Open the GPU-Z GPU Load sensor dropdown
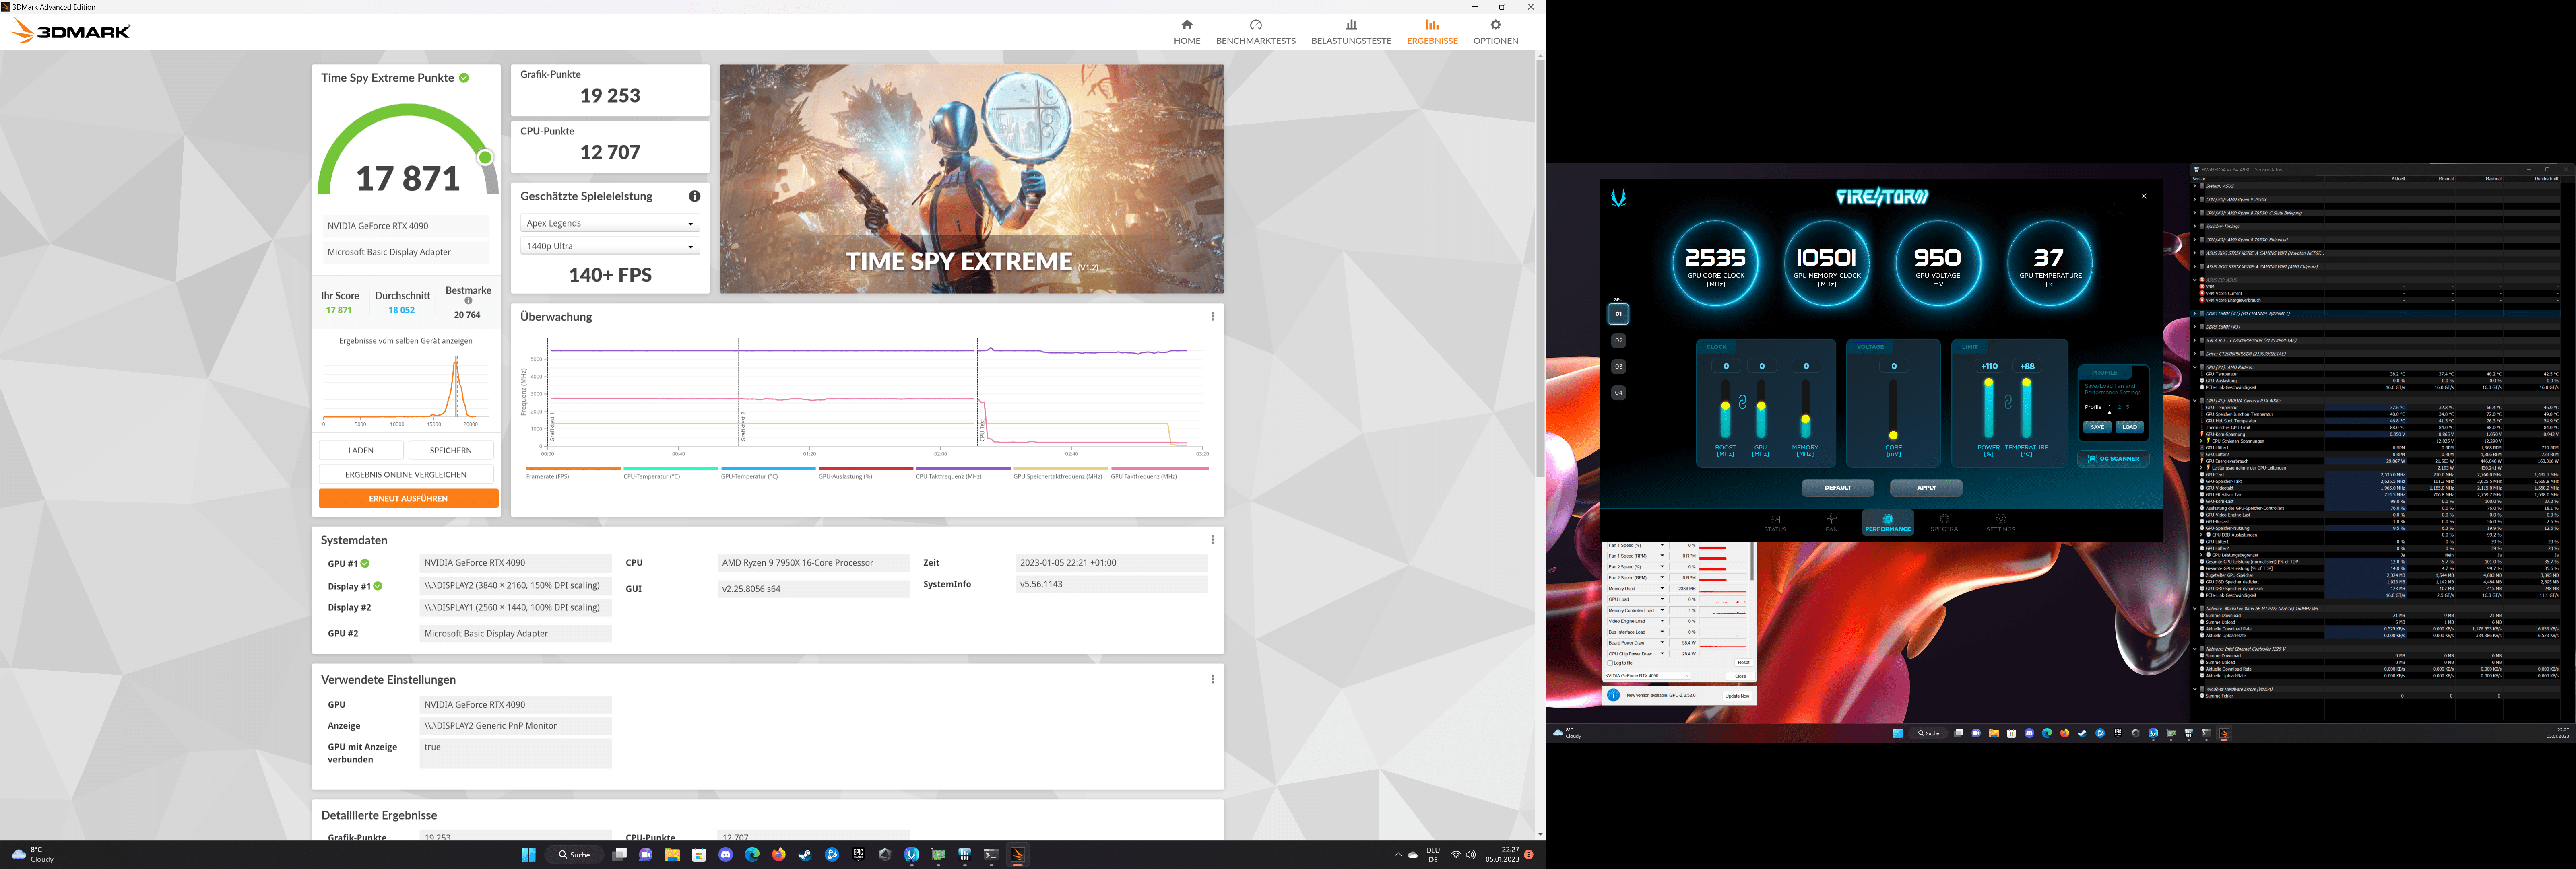This screenshot has width=2576, height=869. click(x=1662, y=599)
